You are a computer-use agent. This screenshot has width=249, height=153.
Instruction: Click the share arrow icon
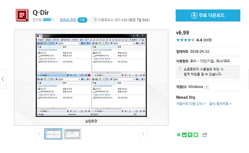coord(205,135)
